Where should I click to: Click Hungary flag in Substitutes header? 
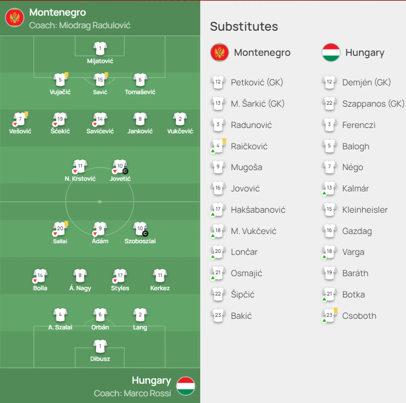(331, 52)
